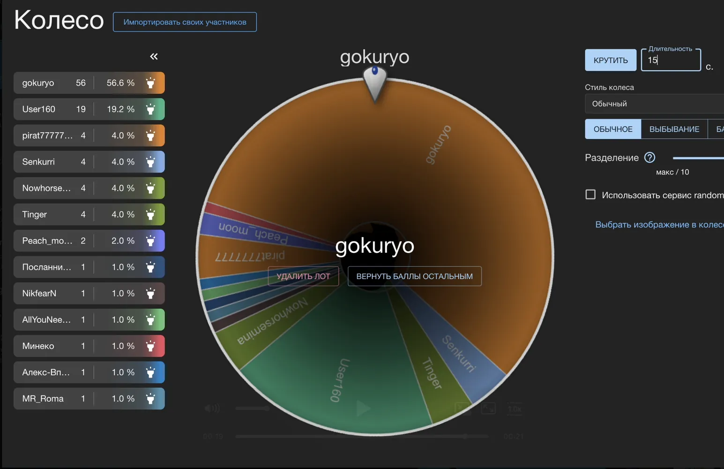Open Импортировать своих участников
Viewport: 724px width, 469px height.
tap(185, 22)
